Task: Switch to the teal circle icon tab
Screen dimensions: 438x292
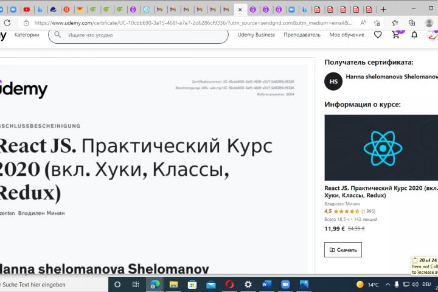Action: tap(147, 10)
